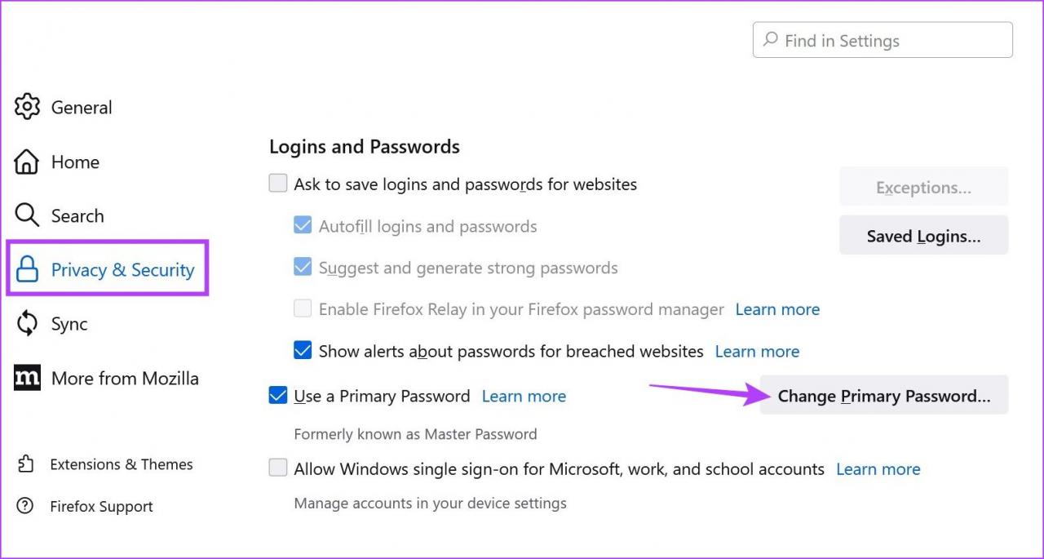Screen dimensions: 1044x559
Task: Click Change Primary Password button
Action: click(x=884, y=396)
